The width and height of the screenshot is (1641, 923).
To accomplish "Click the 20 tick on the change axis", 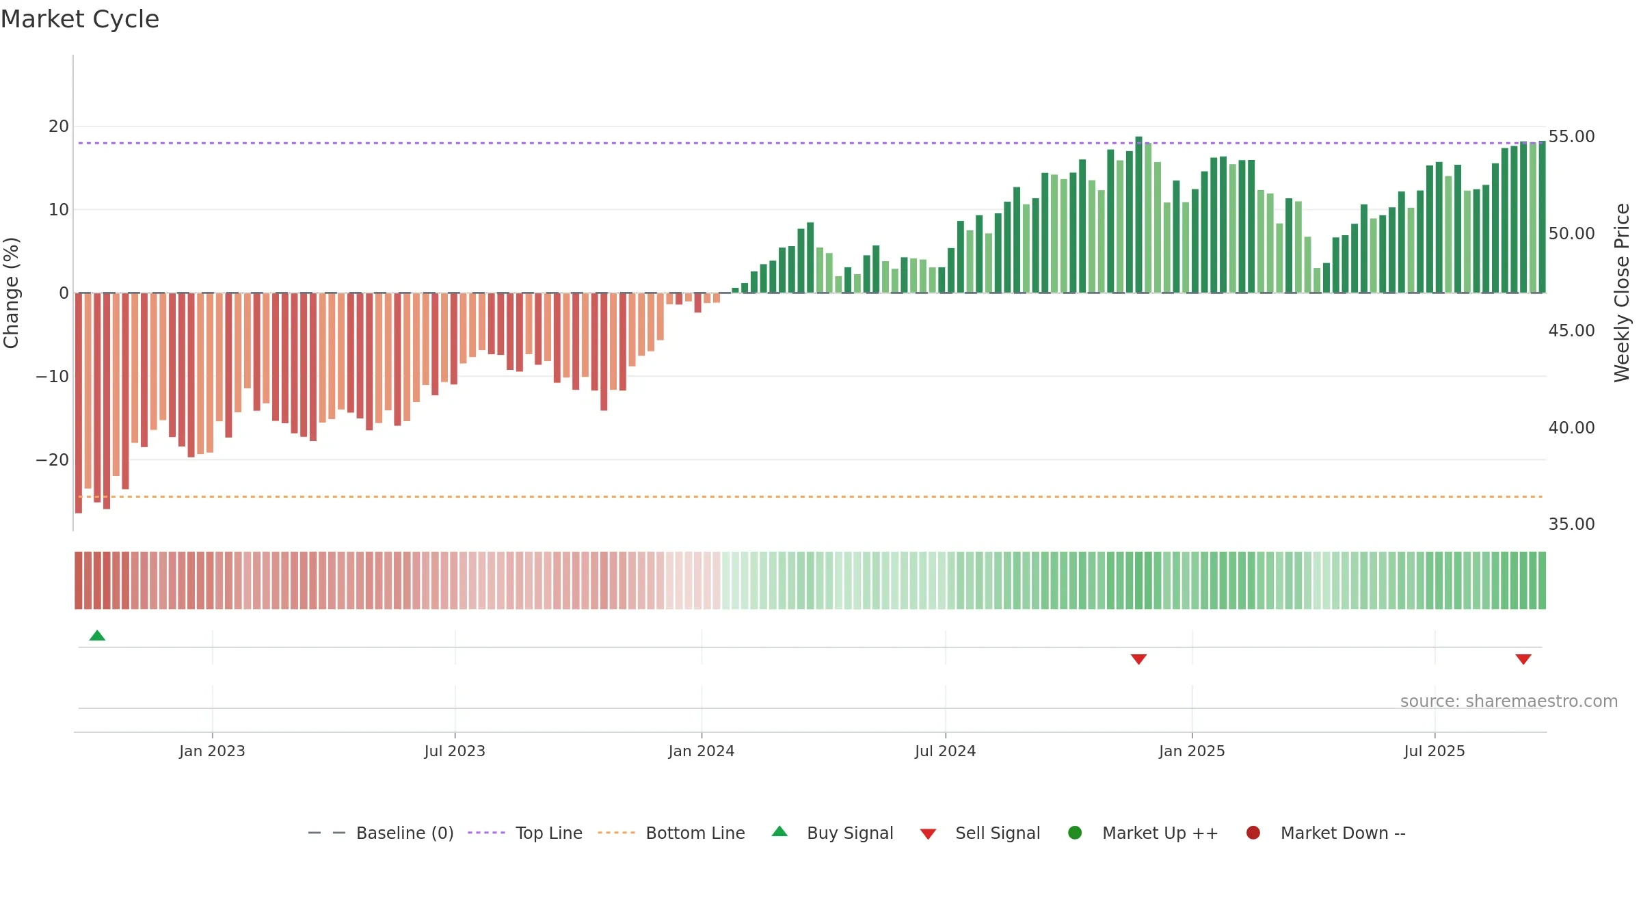I will pyautogui.click(x=59, y=126).
